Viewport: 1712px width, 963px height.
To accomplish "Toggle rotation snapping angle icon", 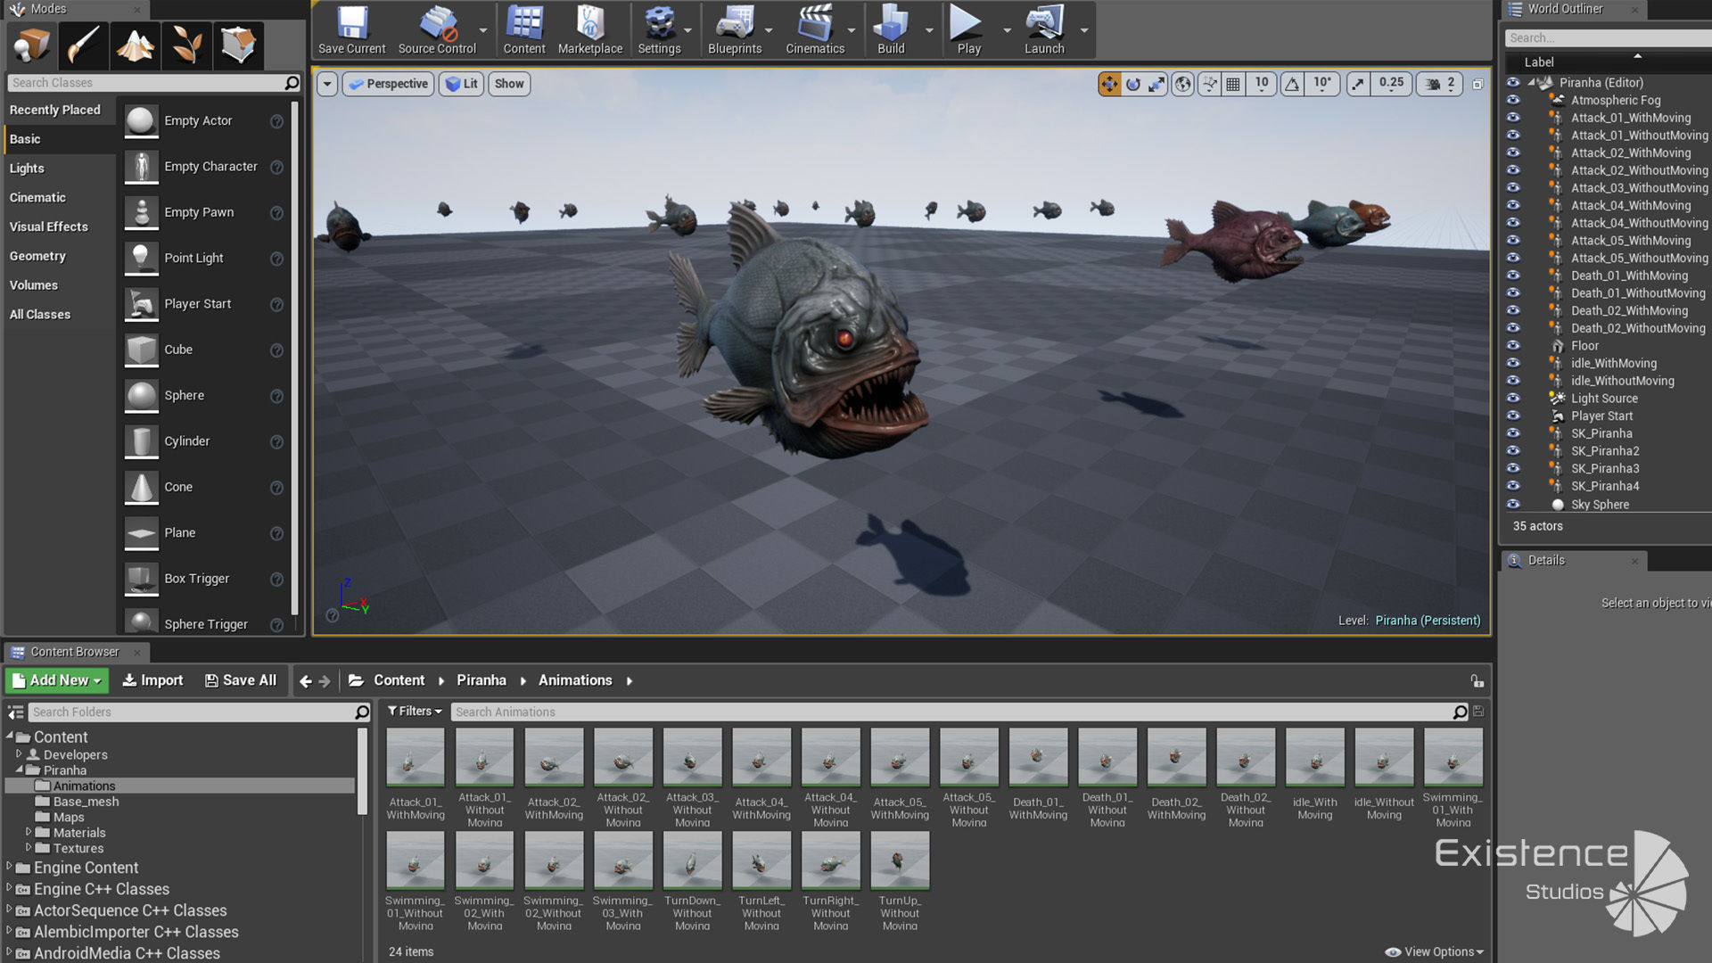I will click(1292, 84).
